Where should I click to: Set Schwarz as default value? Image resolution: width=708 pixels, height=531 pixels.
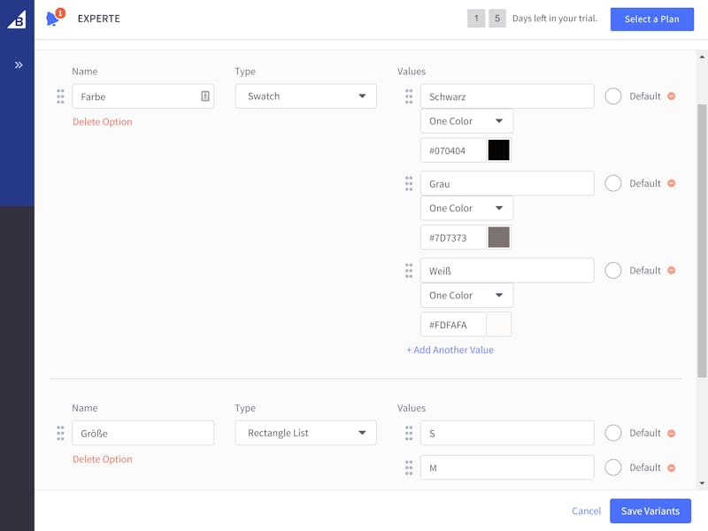tap(613, 96)
